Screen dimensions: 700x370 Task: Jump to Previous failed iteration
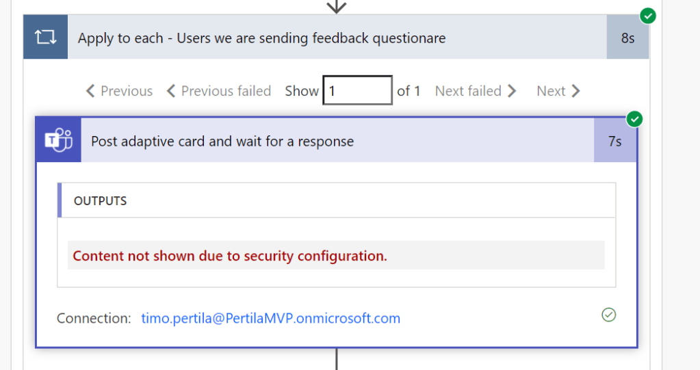tap(226, 91)
